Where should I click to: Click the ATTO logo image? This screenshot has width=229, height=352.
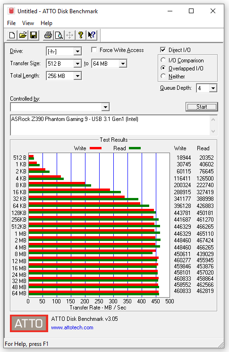point(29,323)
